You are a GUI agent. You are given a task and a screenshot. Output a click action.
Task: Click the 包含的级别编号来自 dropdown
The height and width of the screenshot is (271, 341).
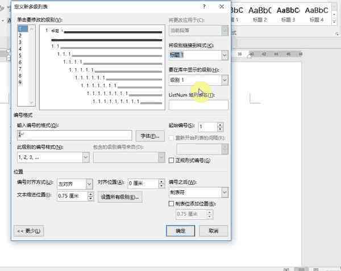[129, 157]
